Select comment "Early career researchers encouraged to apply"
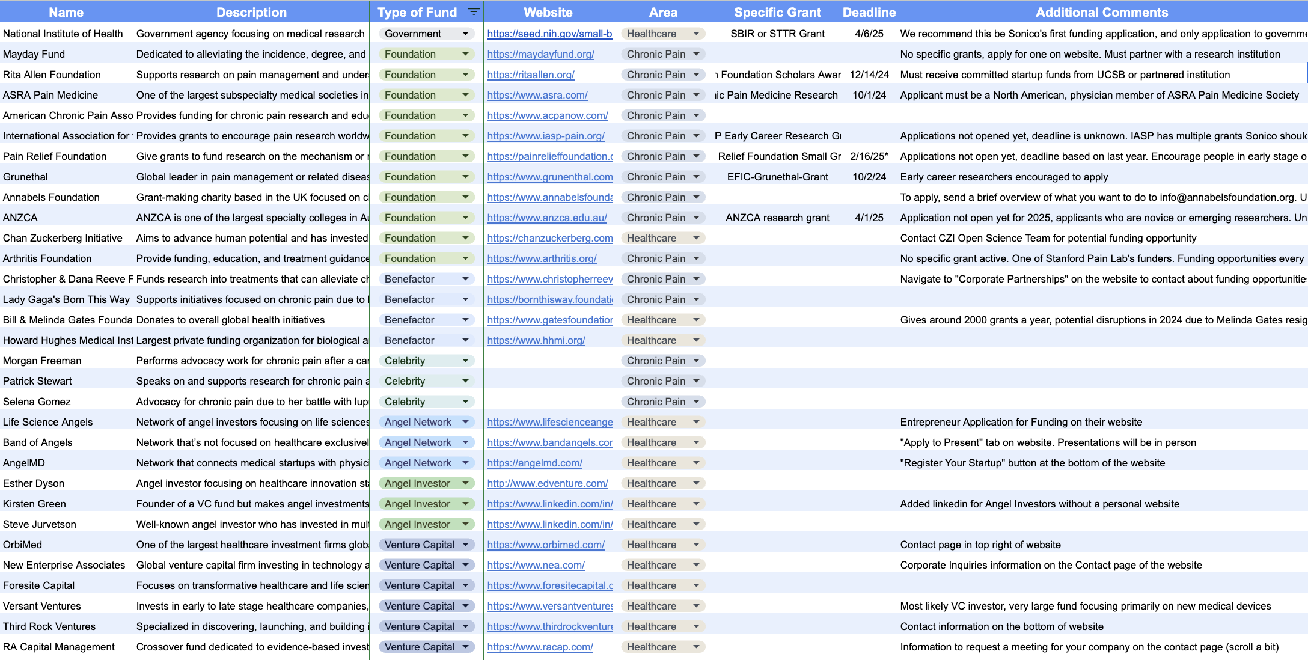The width and height of the screenshot is (1308, 660). (x=1004, y=177)
